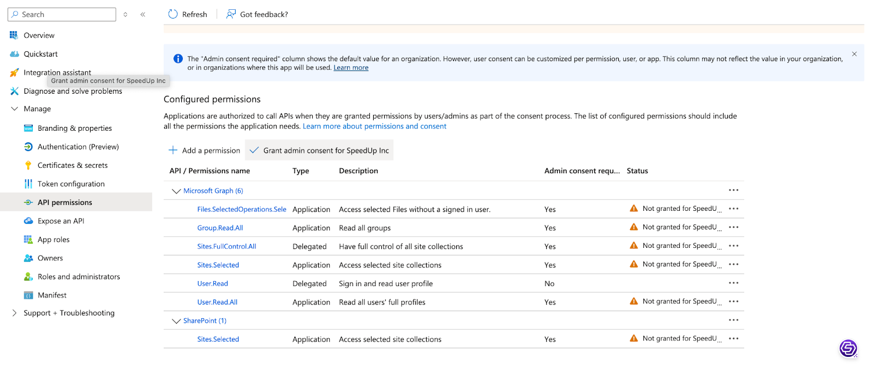This screenshot has height=365, width=873.
Task: Expand Support + Troubleshooting section
Action: click(x=14, y=313)
